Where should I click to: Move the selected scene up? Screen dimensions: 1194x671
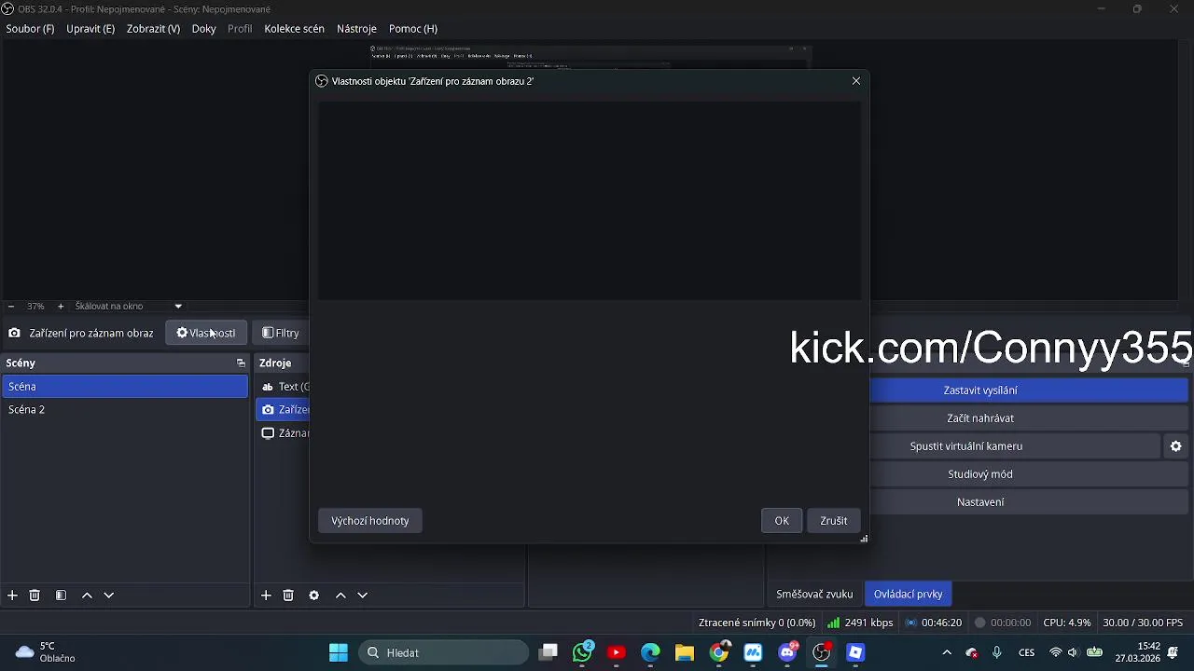tap(87, 596)
